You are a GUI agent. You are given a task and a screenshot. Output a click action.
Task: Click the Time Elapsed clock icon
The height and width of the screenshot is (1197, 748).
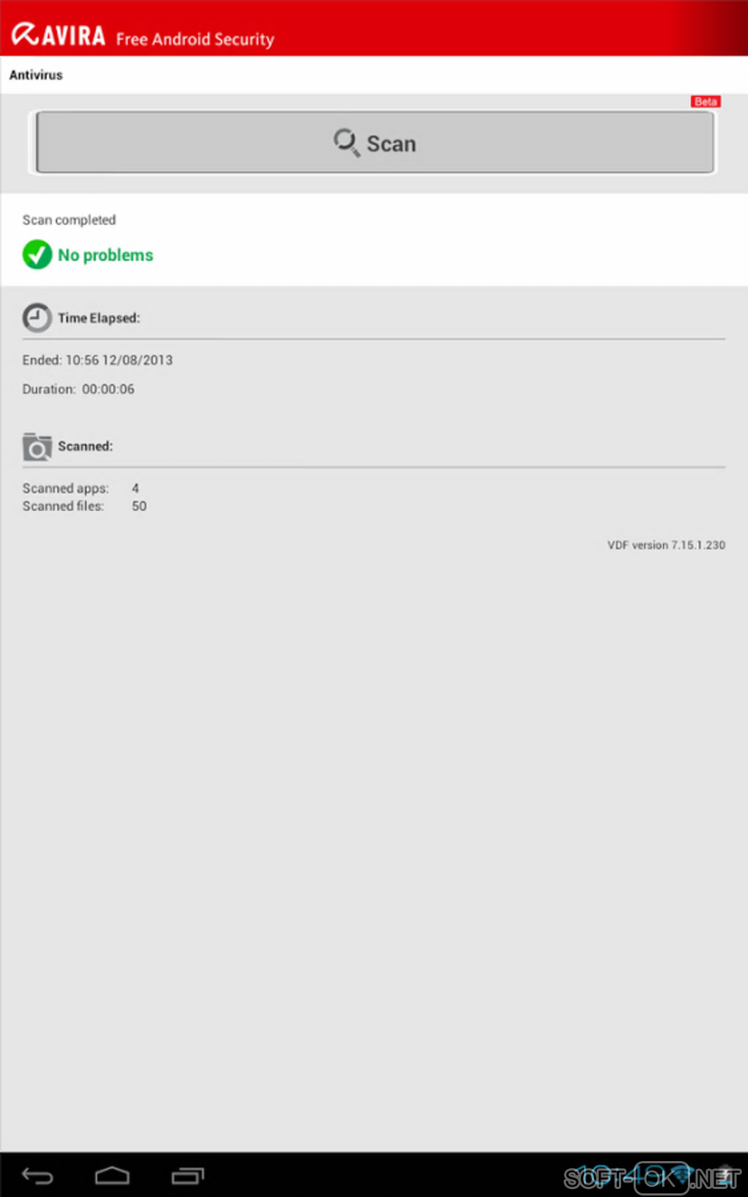click(x=37, y=317)
